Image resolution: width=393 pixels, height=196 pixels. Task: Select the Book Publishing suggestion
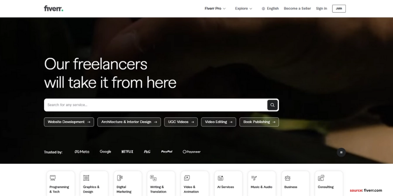259,122
